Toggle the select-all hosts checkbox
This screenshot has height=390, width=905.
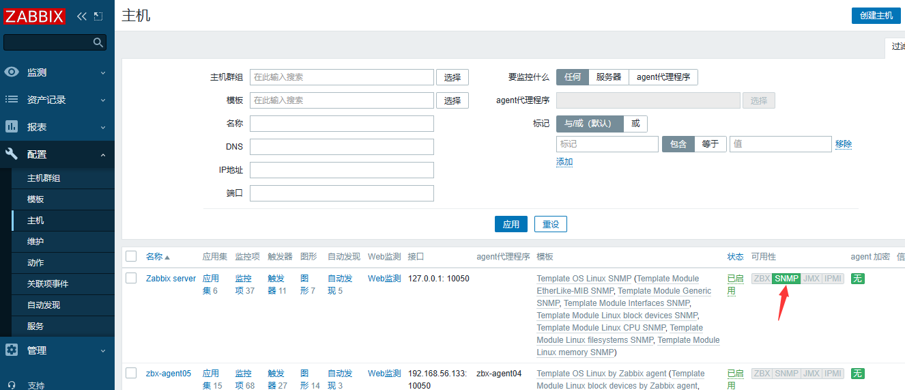pos(132,256)
